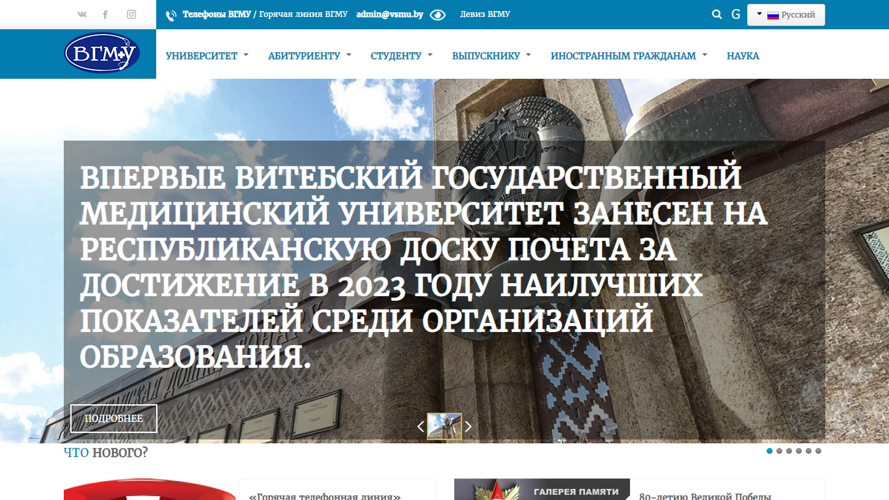
Task: Select the fifth news pagination dot
Action: (808, 451)
